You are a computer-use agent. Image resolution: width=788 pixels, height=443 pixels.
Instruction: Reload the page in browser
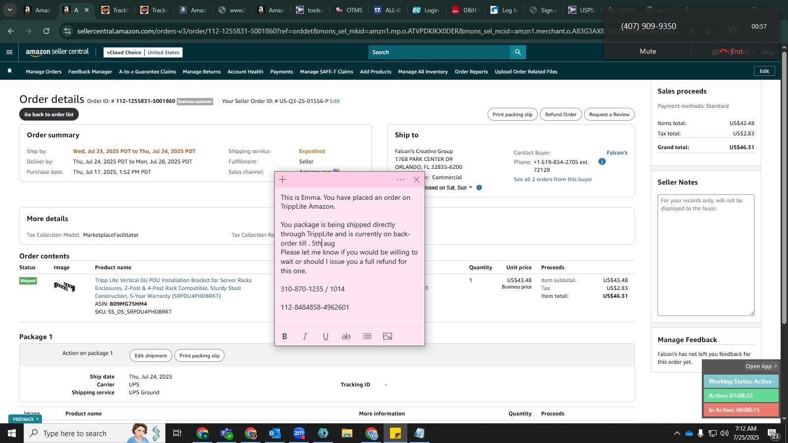[46, 31]
